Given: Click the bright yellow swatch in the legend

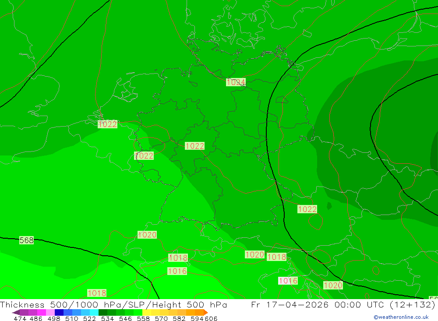Looking at the screenshot, I should [147, 312].
